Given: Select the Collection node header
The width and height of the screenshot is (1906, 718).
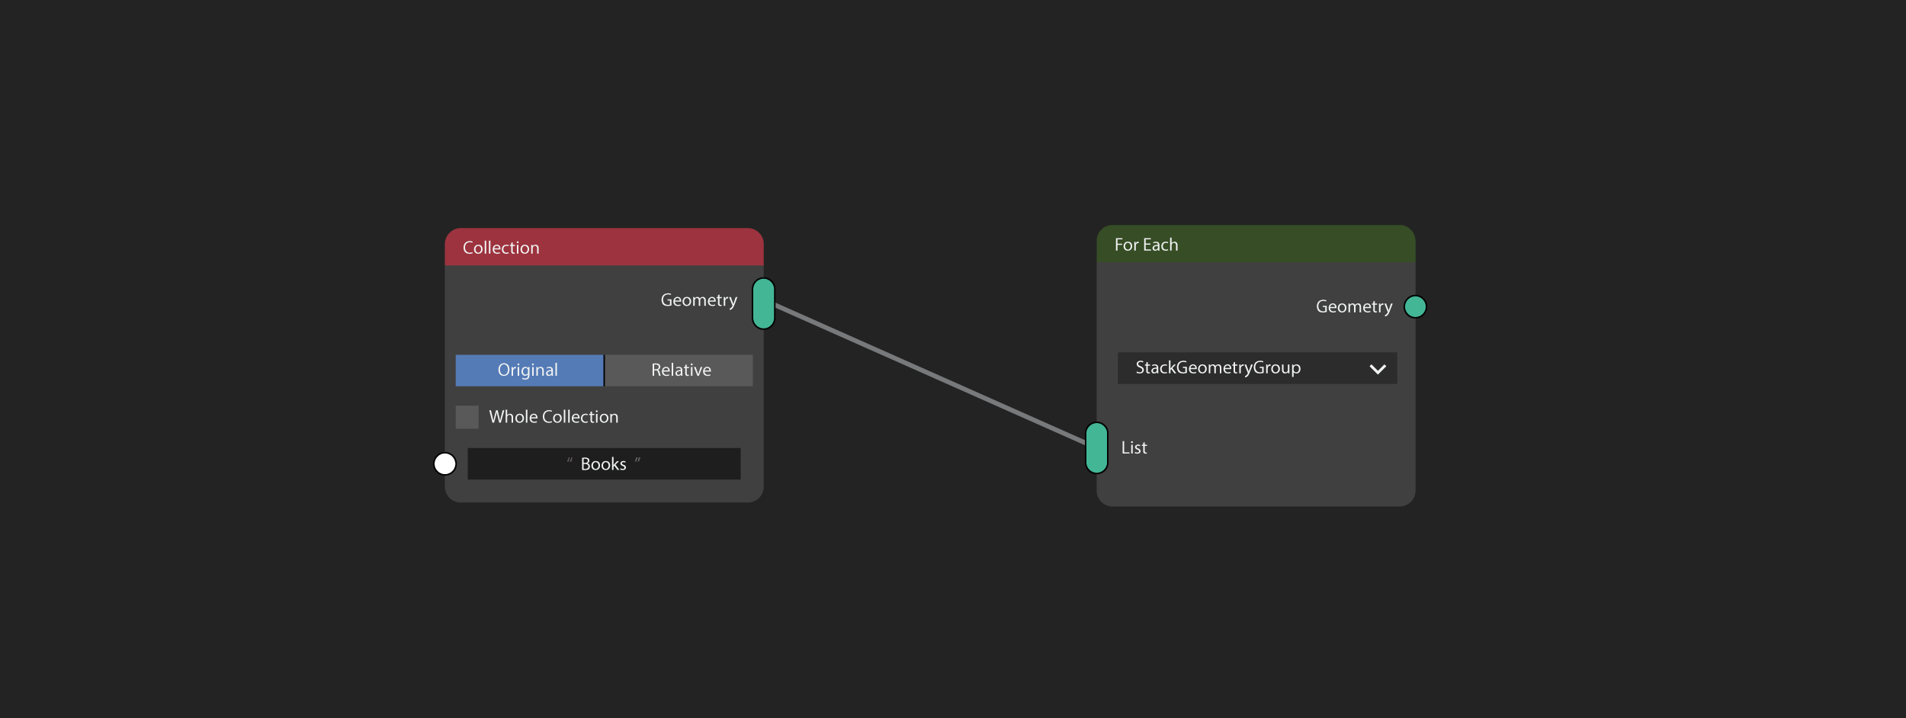Looking at the screenshot, I should point(604,247).
